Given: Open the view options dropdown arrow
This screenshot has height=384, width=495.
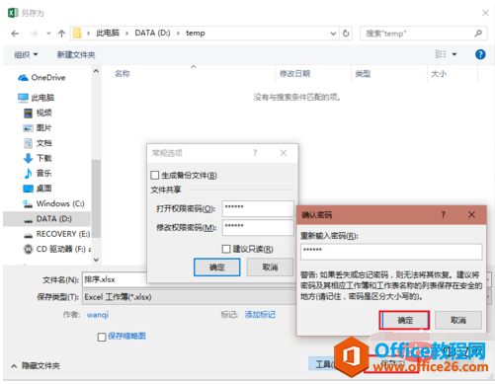Looking at the screenshot, I should coord(454,54).
